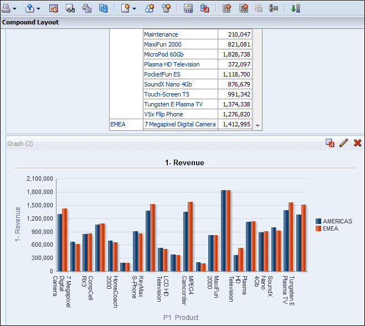Remove Graph view with red X

click(x=357, y=143)
